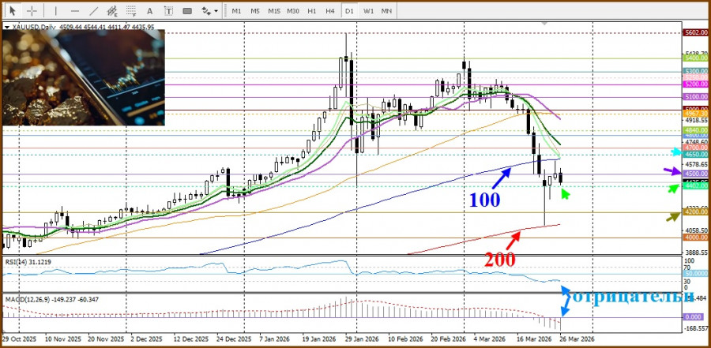Viewport: 711px width, 348px height.
Task: Select the 5200.00 price level label
Action: 696,84
